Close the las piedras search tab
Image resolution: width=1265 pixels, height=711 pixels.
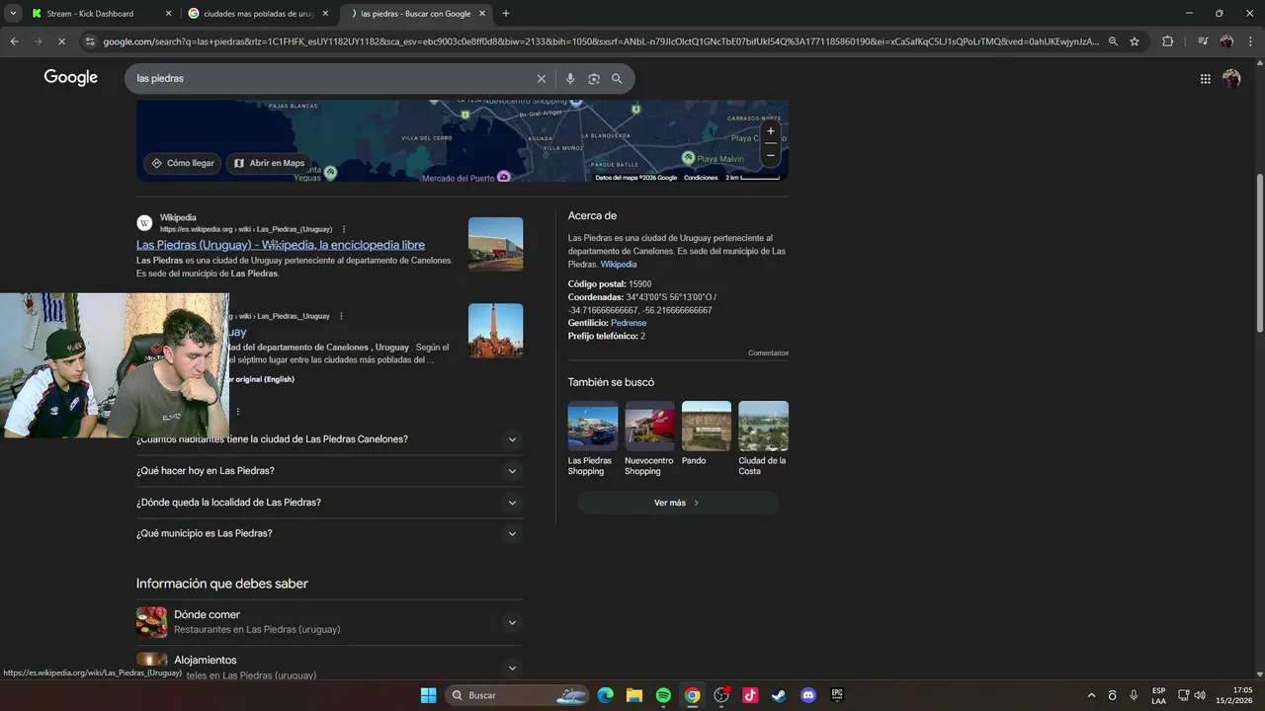(x=482, y=14)
